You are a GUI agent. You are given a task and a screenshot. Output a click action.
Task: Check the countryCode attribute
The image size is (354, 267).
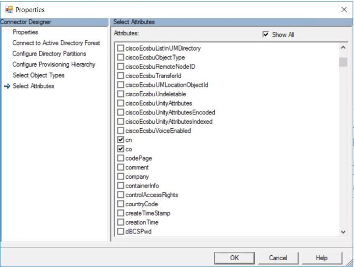coord(121,204)
